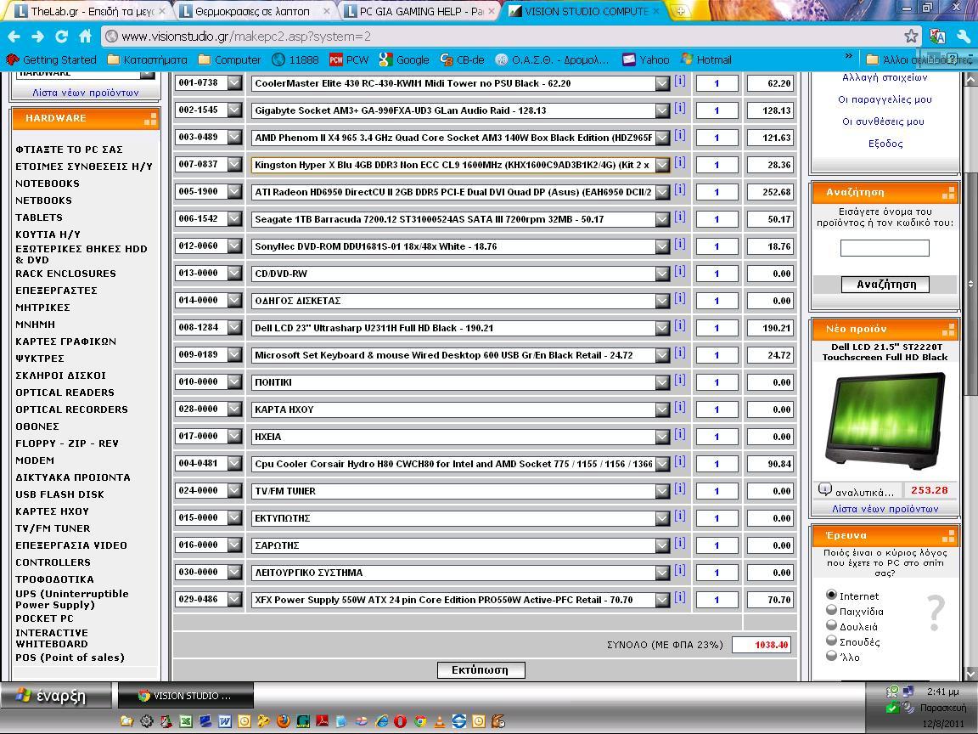Expand the Kingston Hyper X memory dropdown
Viewport: 978px width, 734px height.
point(662,165)
